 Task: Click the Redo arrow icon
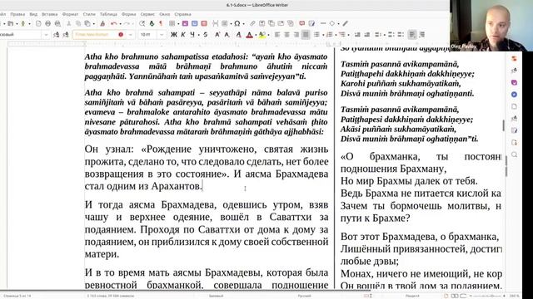tap(127, 23)
